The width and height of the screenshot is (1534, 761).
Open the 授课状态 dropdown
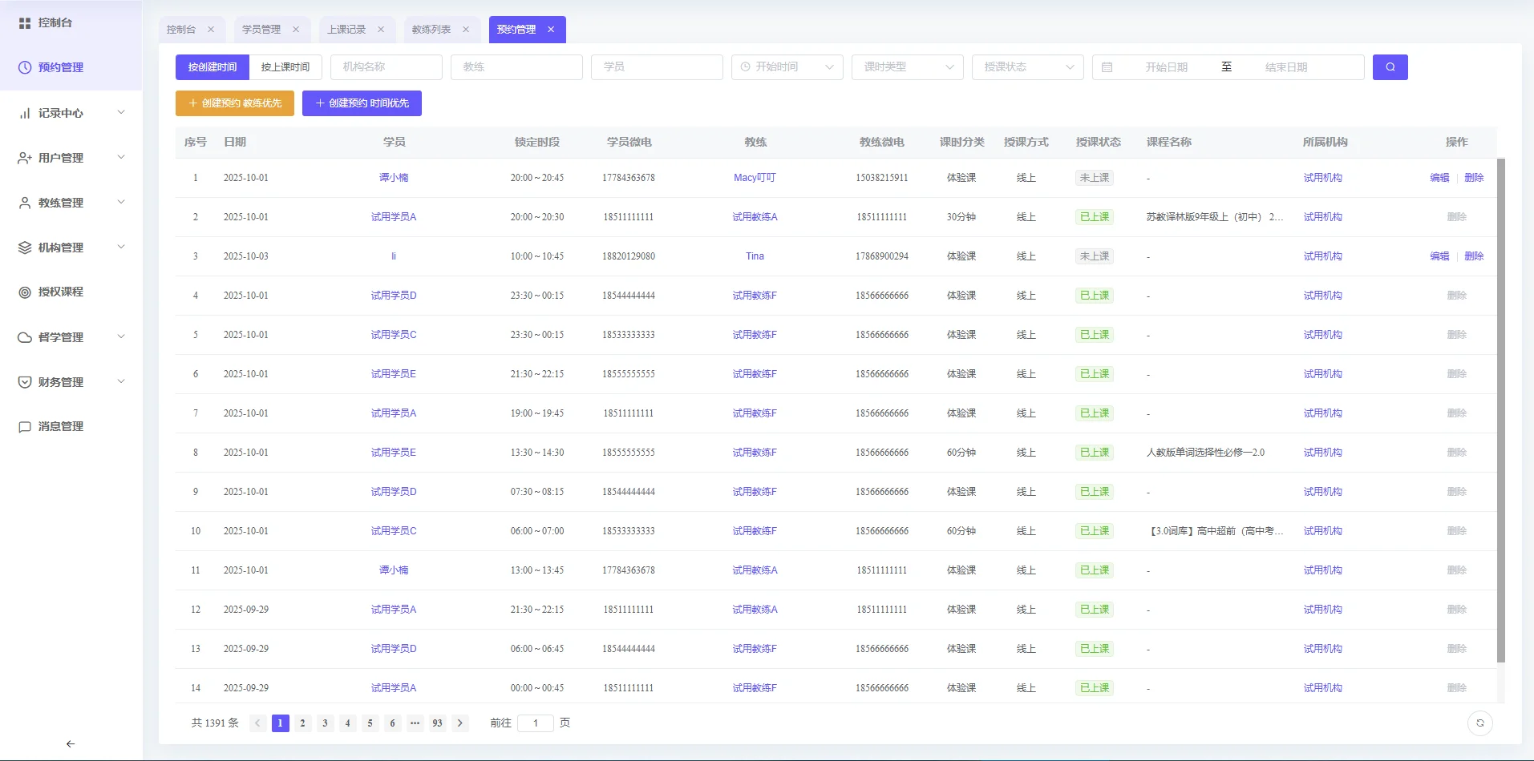[1028, 67]
